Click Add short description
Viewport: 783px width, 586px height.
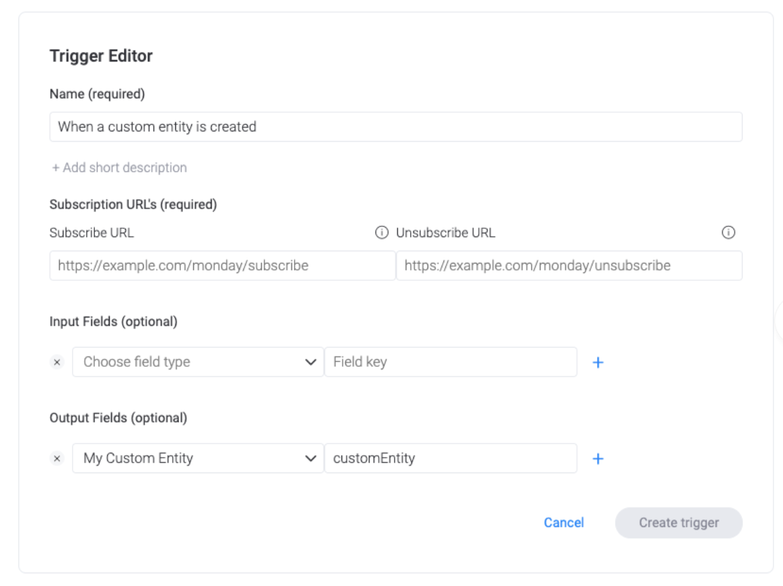tap(119, 167)
